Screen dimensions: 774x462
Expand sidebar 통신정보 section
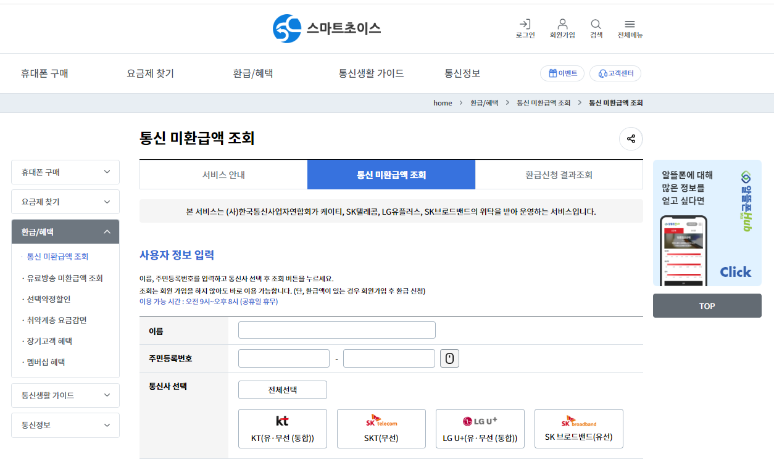point(65,425)
